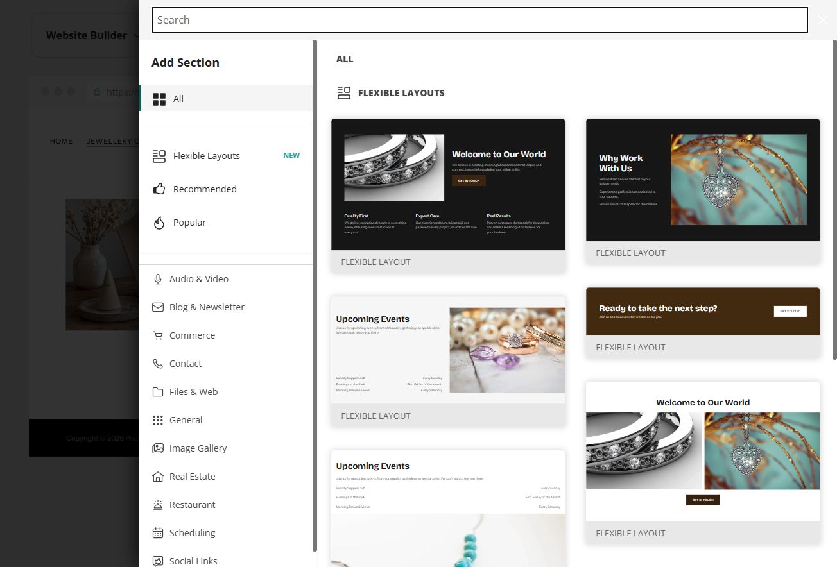Click the Popular flame icon

(159, 223)
